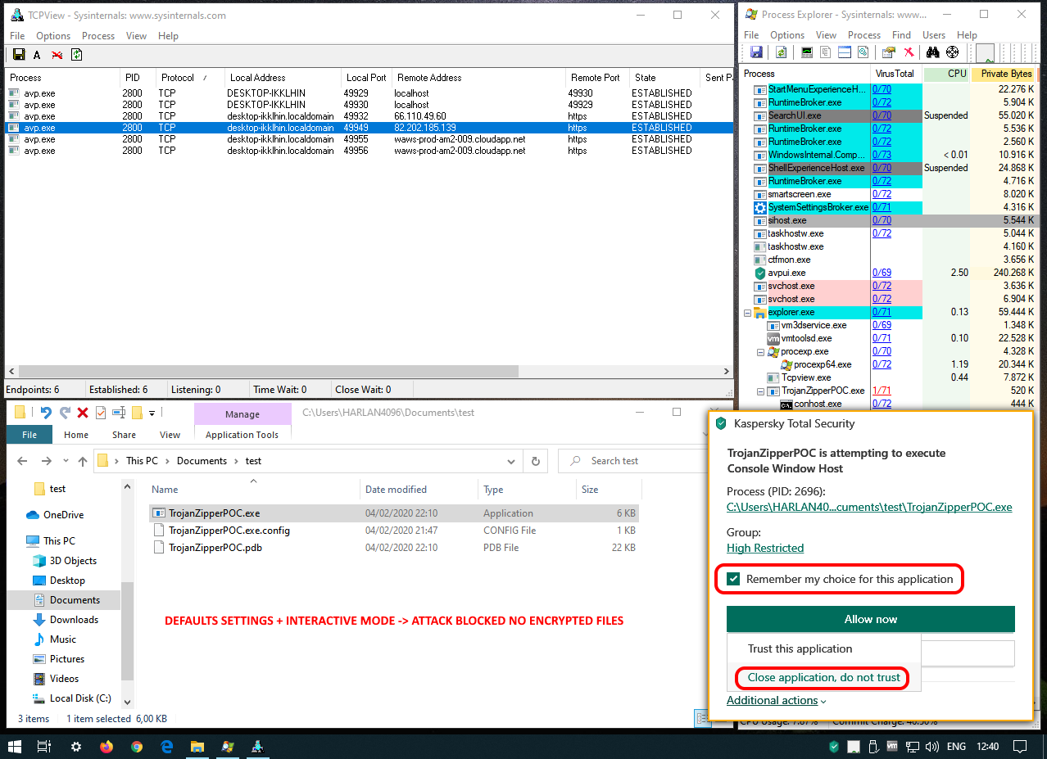Viewport: 1047px width, 759px height.
Task: Collapse the TrojanZipperPOC.exe process tree node
Action: (x=760, y=391)
